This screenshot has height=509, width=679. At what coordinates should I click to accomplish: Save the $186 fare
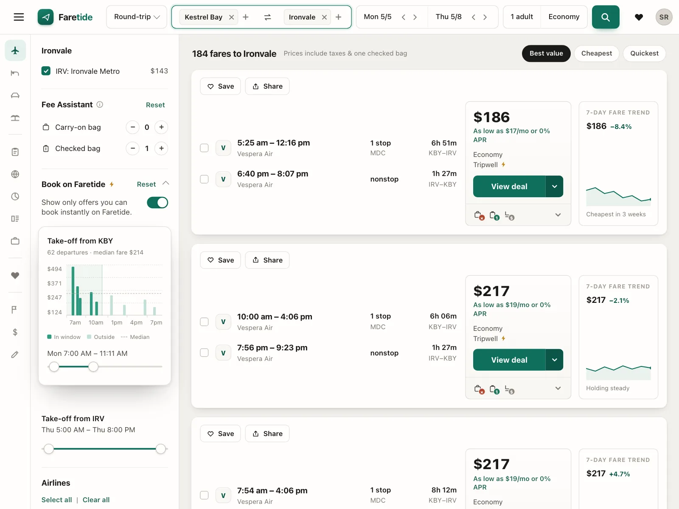221,86
